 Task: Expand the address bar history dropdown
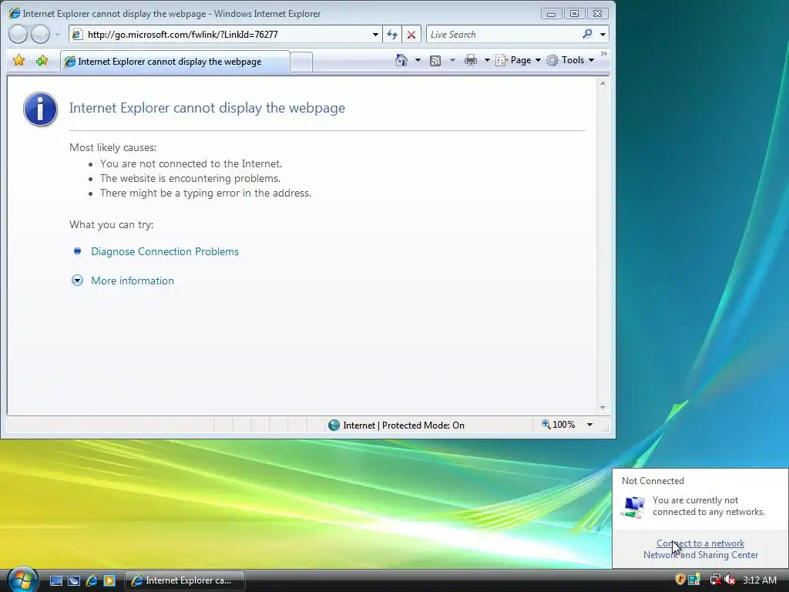375,34
